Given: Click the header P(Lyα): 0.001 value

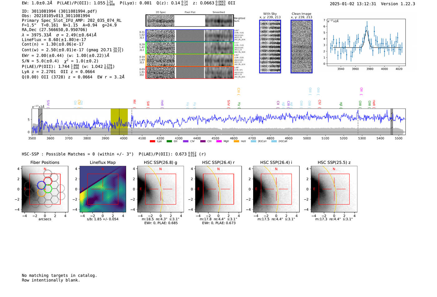Looking at the screenshot, I should [135, 3].
